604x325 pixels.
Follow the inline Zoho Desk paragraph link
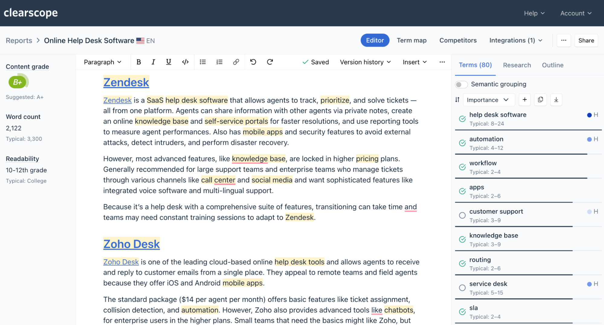coord(121,262)
